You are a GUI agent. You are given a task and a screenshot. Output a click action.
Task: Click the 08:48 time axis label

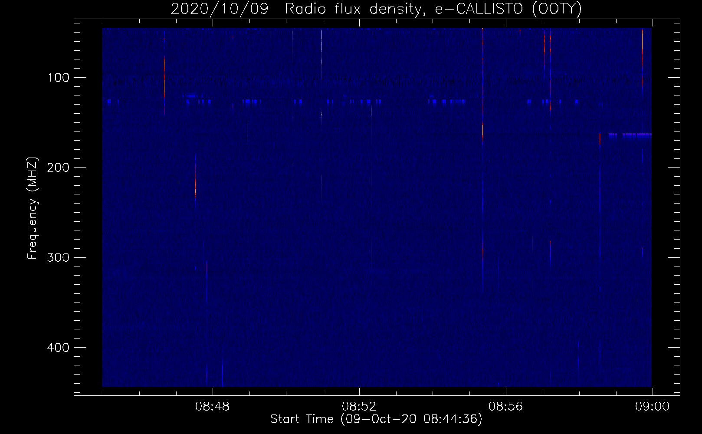(213, 407)
